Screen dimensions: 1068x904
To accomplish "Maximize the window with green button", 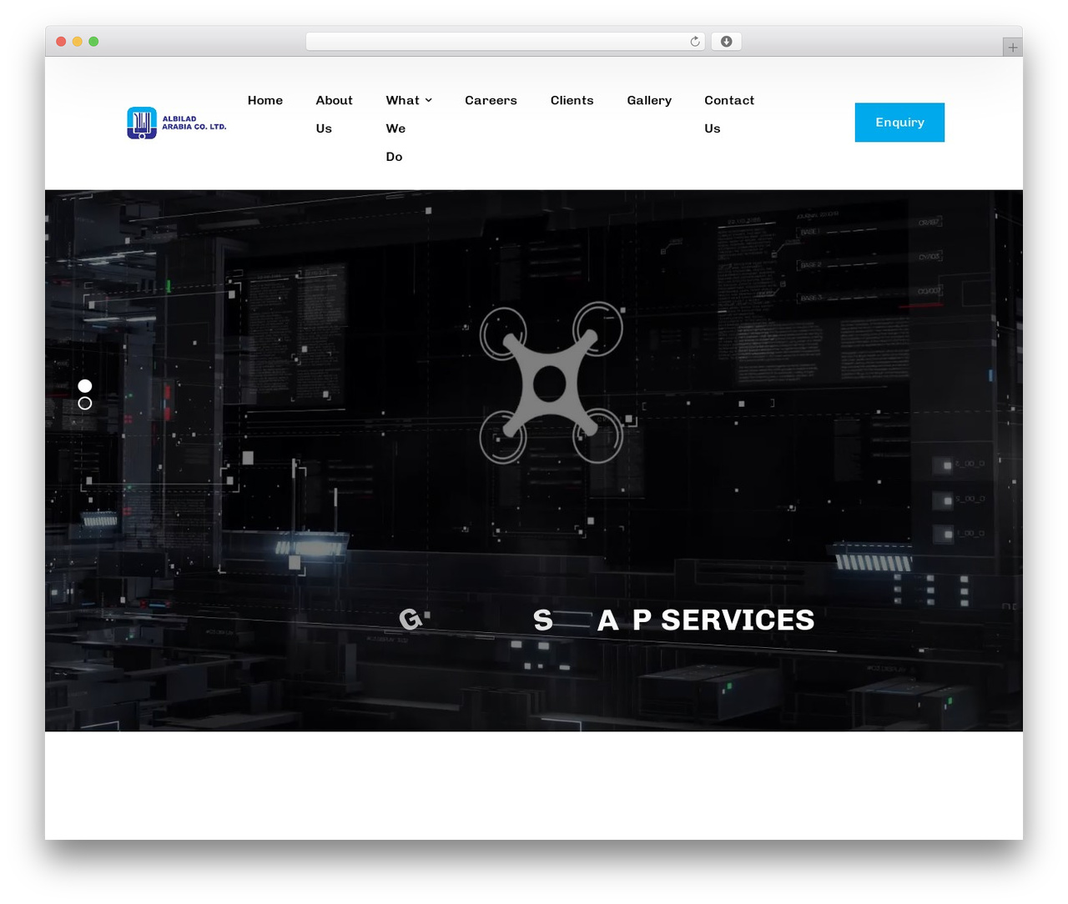I will (x=93, y=42).
